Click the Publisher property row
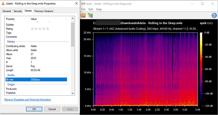Image resolution: width=218 pixels, height=115 pixels. [x=36, y=93]
